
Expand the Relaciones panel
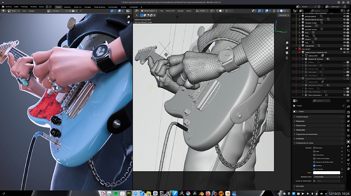click(x=319, y=121)
